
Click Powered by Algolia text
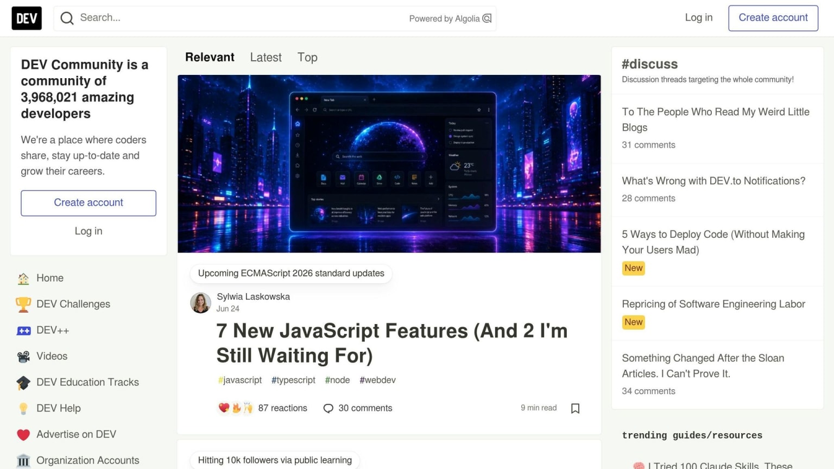444,18
